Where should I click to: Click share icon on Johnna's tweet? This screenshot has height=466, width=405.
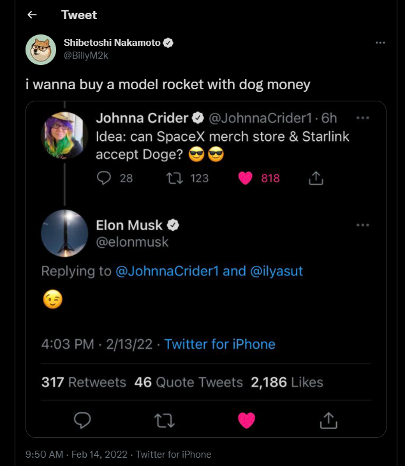coord(316,178)
